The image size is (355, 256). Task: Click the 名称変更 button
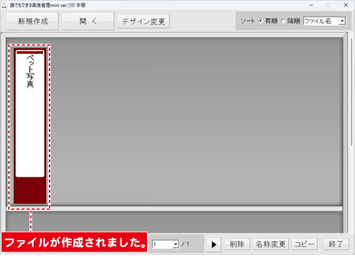271,244
